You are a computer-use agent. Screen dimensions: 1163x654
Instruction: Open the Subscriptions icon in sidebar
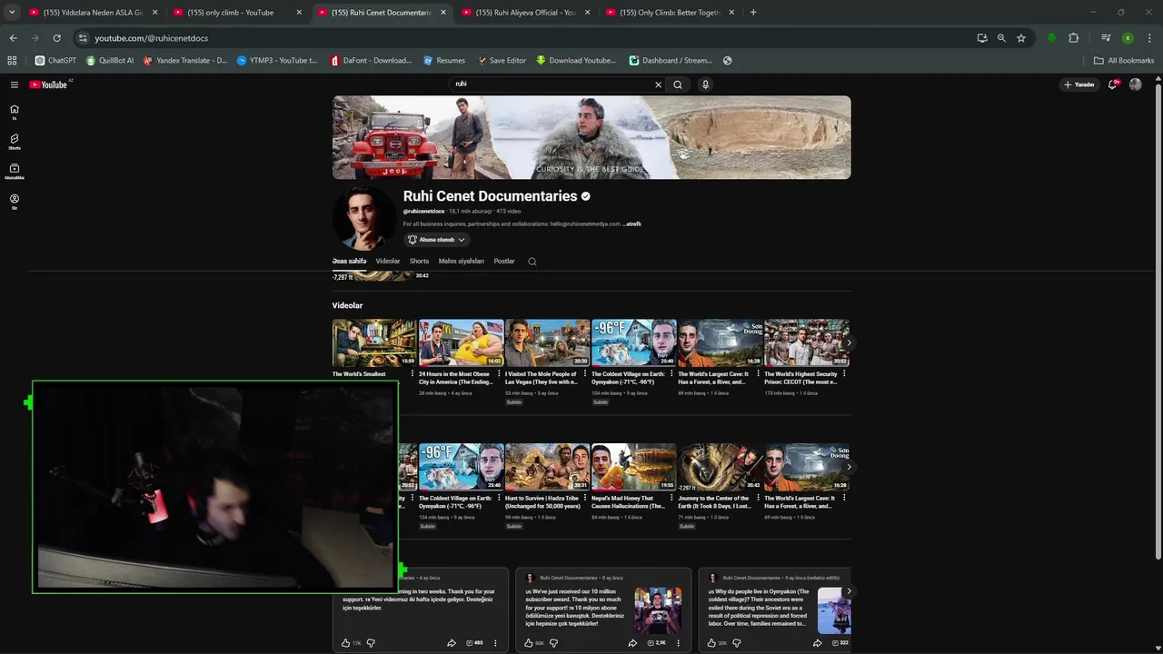[x=15, y=171]
